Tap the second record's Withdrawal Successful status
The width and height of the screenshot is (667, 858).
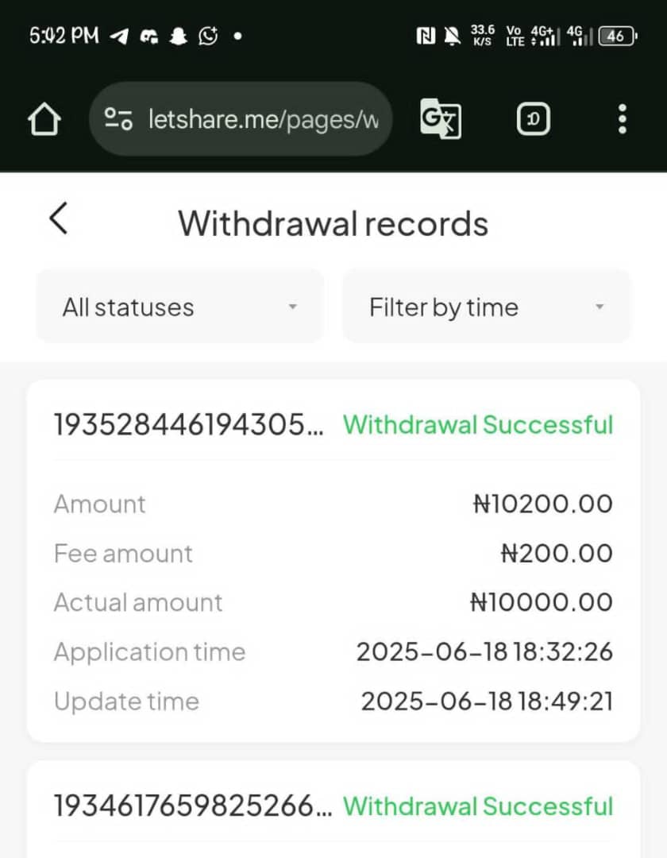pyautogui.click(x=478, y=807)
